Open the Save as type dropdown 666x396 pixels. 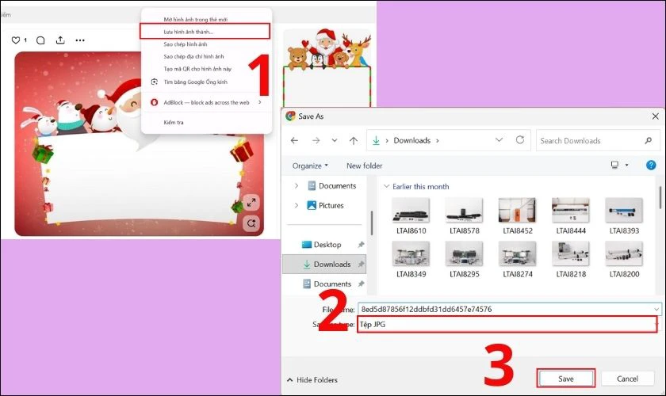pyautogui.click(x=507, y=325)
